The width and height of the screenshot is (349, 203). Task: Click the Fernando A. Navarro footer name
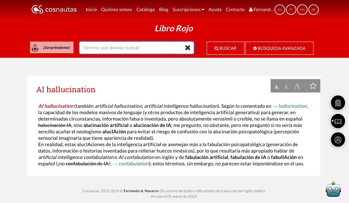[x=141, y=191]
